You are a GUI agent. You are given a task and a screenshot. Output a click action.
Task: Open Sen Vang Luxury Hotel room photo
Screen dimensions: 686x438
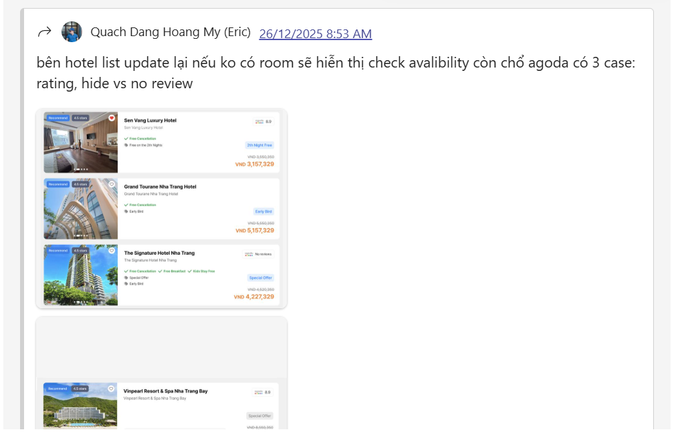(x=81, y=142)
